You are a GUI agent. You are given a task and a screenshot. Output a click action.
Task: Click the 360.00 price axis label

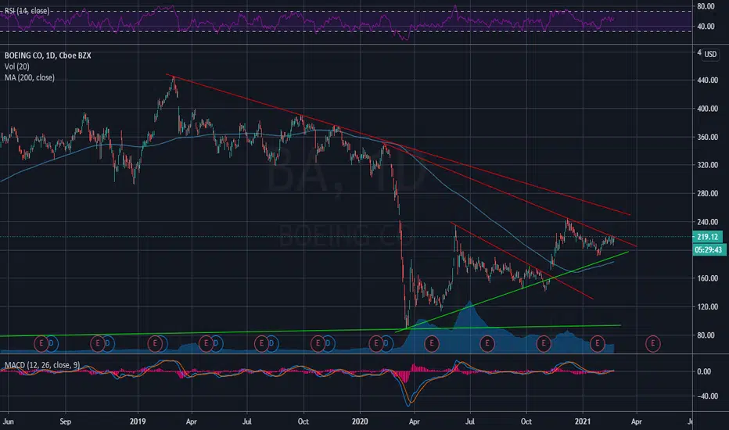pyautogui.click(x=708, y=137)
